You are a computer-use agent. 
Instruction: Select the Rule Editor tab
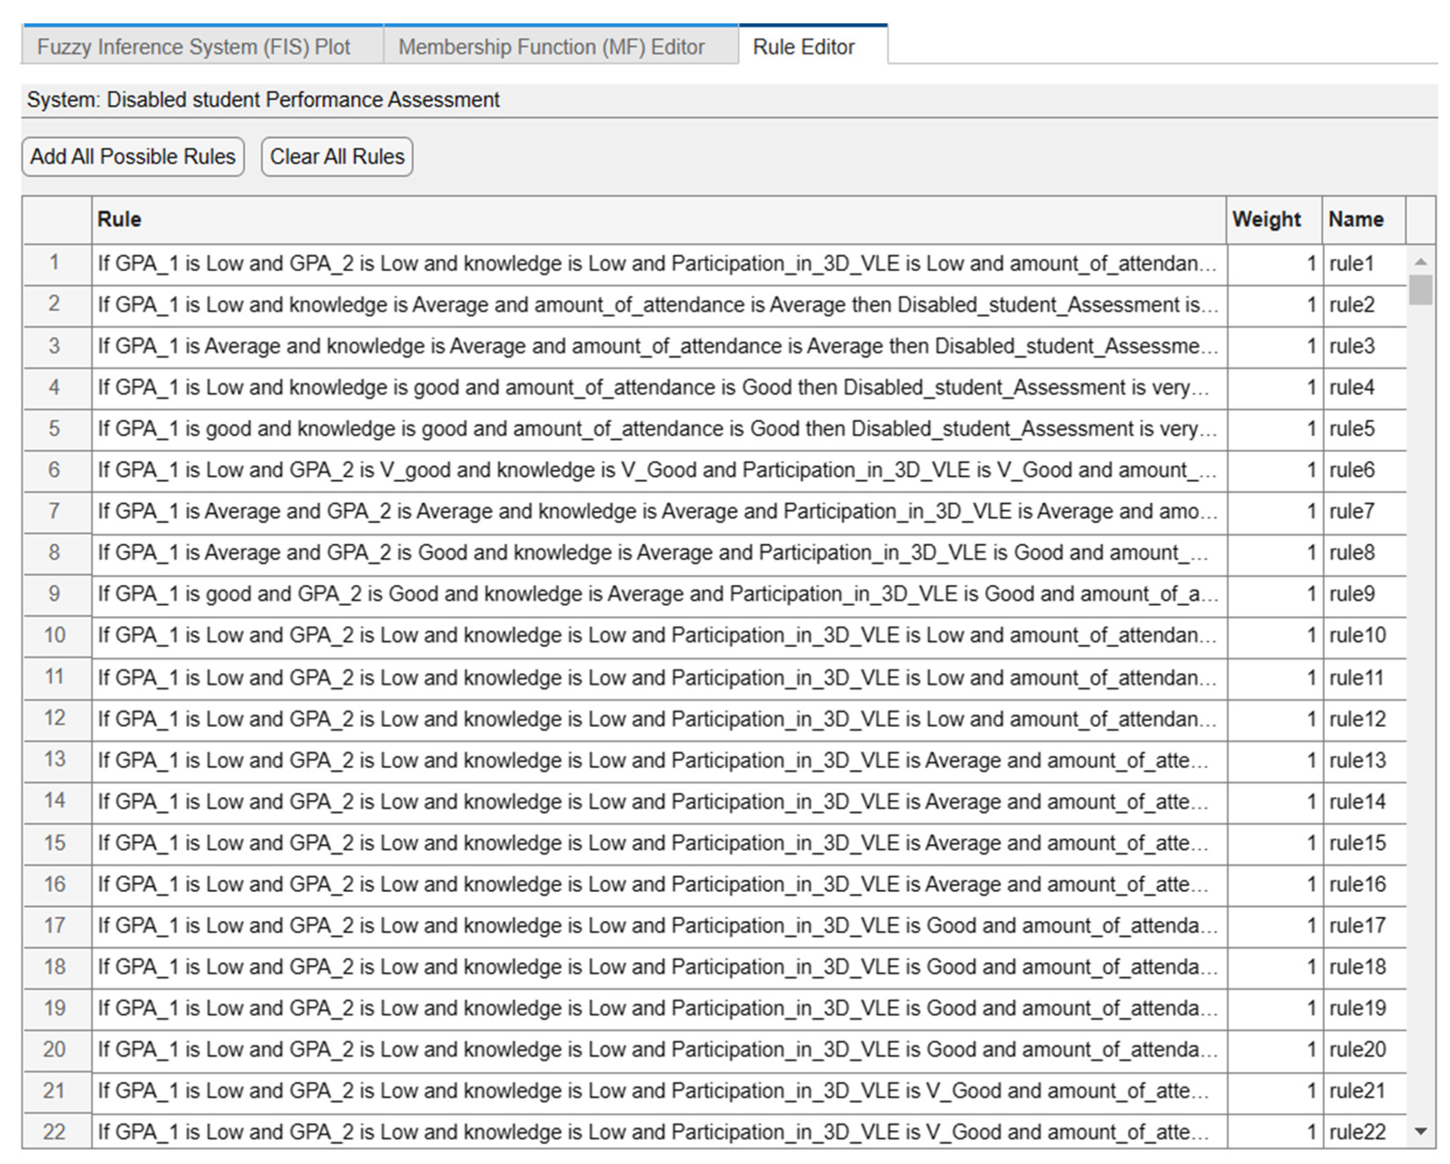803,47
